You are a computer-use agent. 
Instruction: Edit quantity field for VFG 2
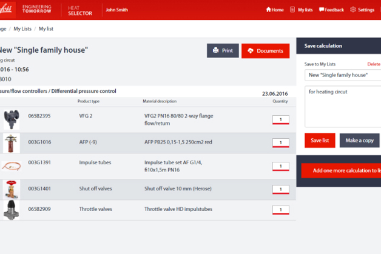[280, 119]
